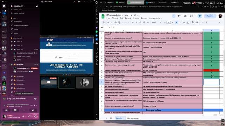The height and width of the screenshot is (126, 225).
Task: Click the Перейти button
Action: point(210,16)
